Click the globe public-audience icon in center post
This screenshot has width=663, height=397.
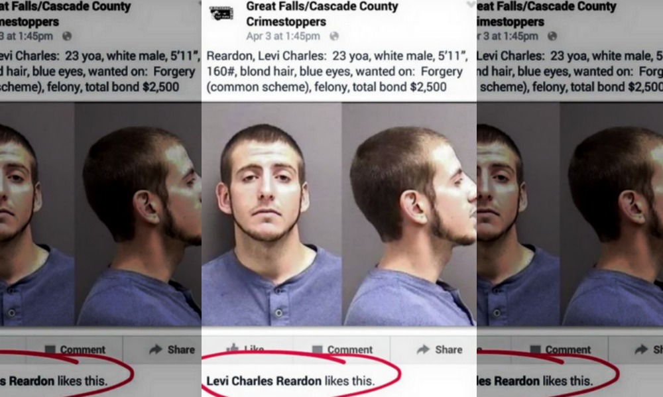click(334, 36)
